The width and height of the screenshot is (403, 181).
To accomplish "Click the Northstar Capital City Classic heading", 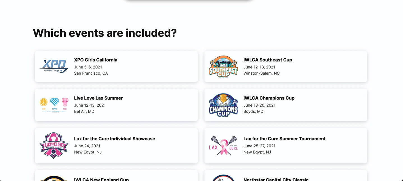I will tap(276, 179).
